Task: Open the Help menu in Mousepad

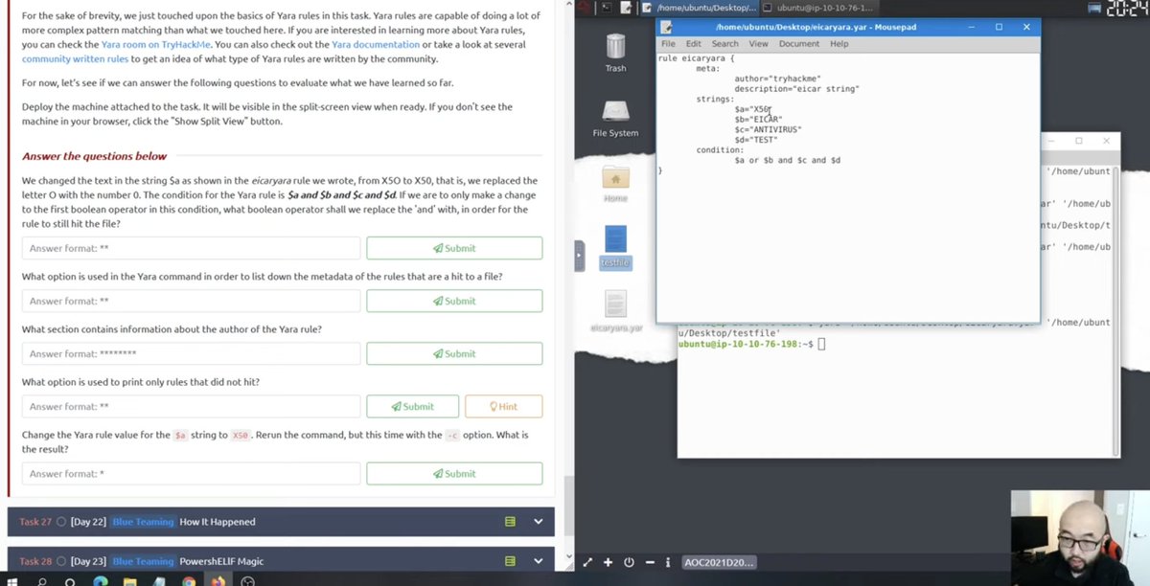Action: 839,44
